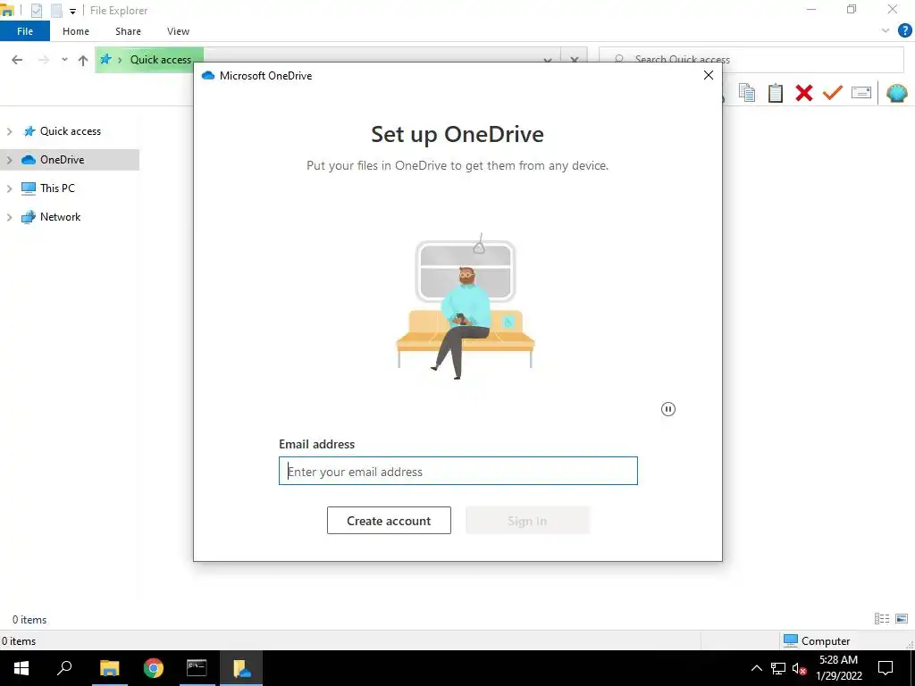915x686 pixels.
Task: Select This PC in navigation pane
Action: (57, 188)
